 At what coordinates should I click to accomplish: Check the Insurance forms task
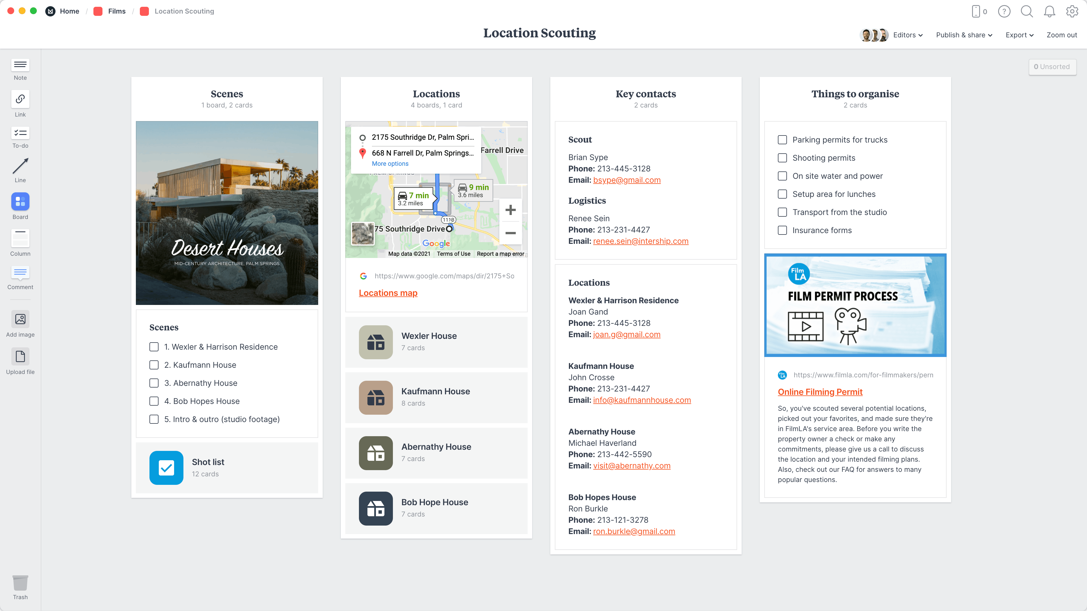pos(783,230)
